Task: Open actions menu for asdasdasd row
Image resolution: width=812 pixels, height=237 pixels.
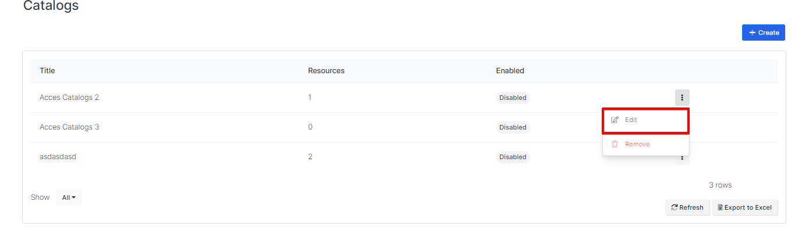Action: [x=682, y=159]
